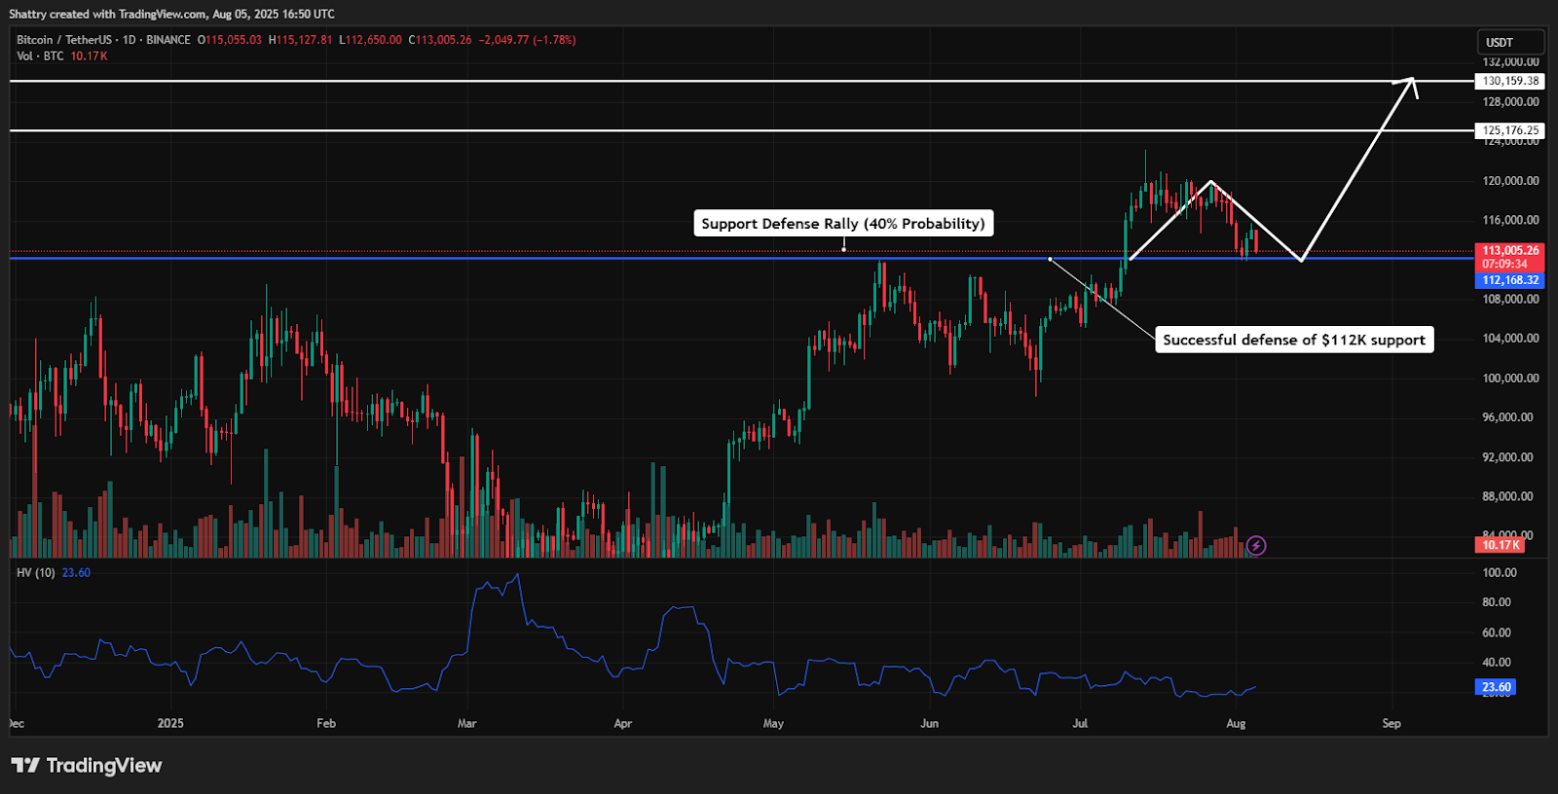
Task: Select the Successful defense of $112K callout
Action: click(1293, 340)
